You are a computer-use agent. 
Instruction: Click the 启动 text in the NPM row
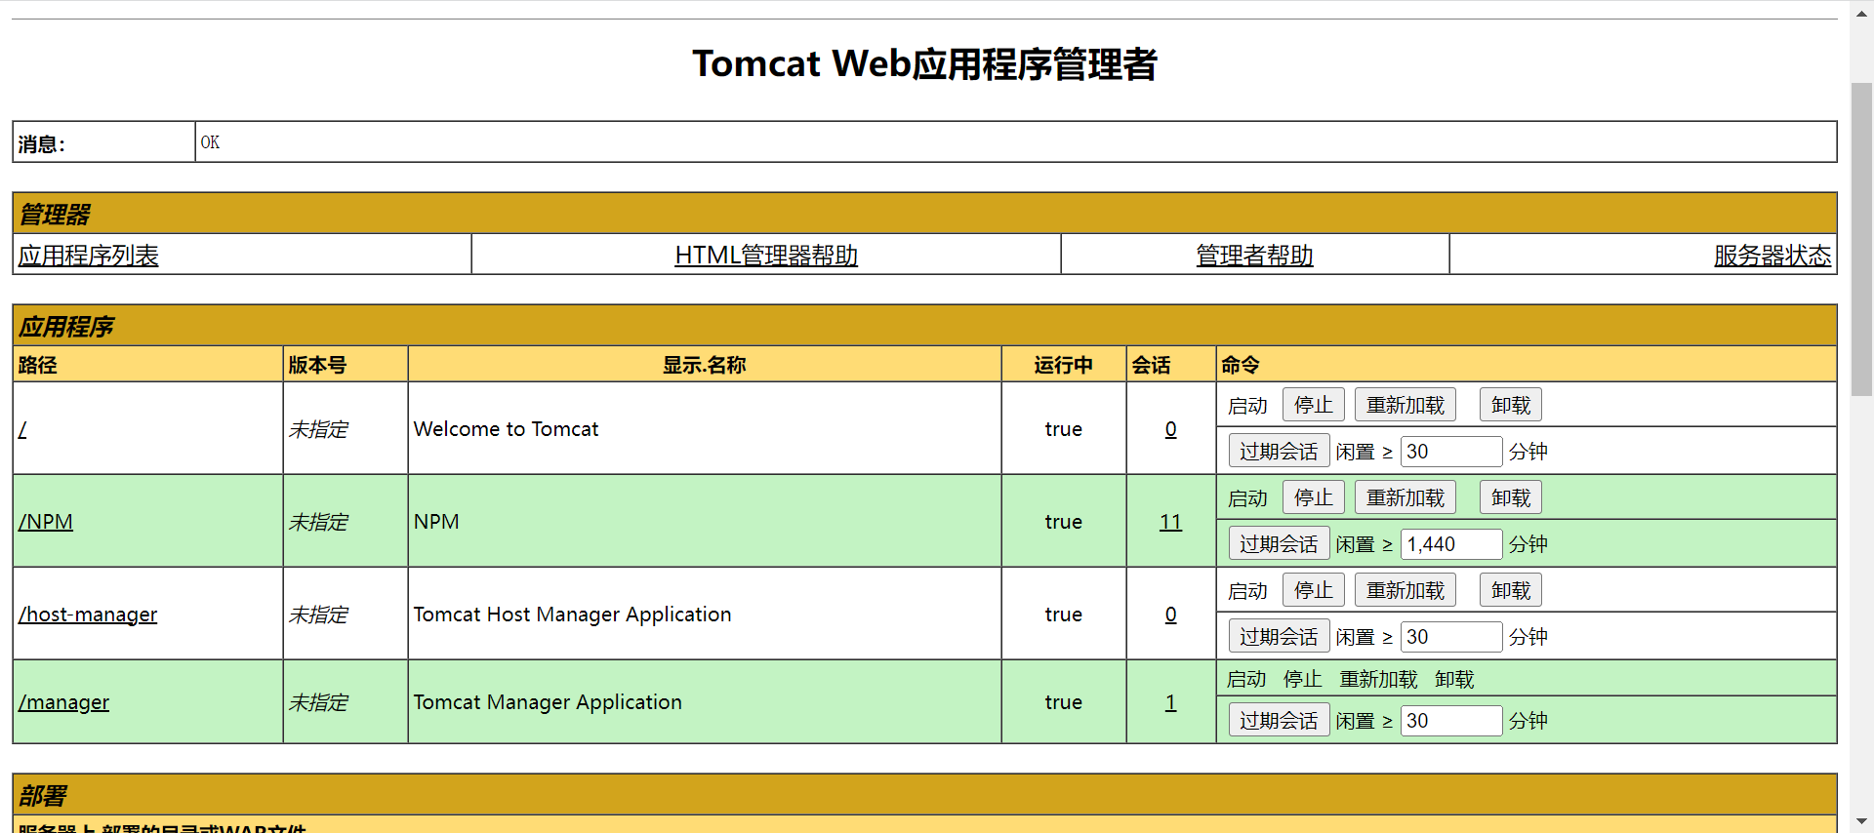1247,498
